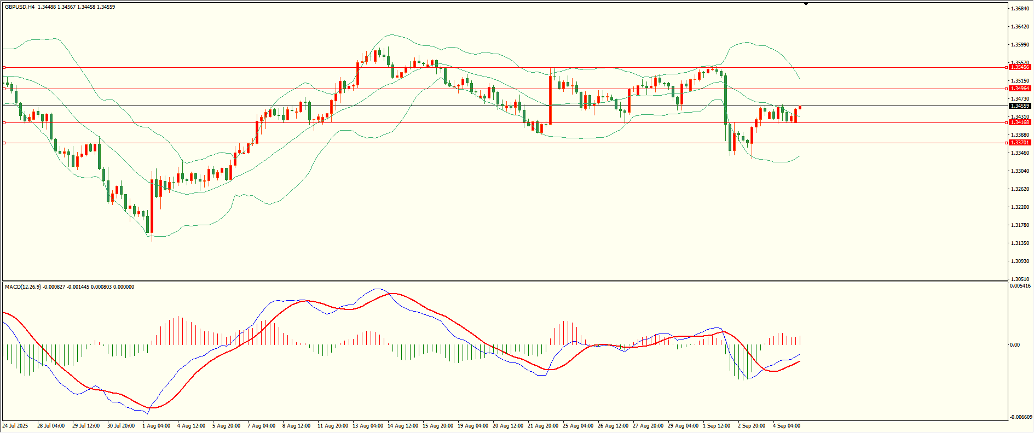Viewport: 1034px width, 433px height.
Task: Click the 1.34310 value on price axis
Action: tap(1021, 117)
